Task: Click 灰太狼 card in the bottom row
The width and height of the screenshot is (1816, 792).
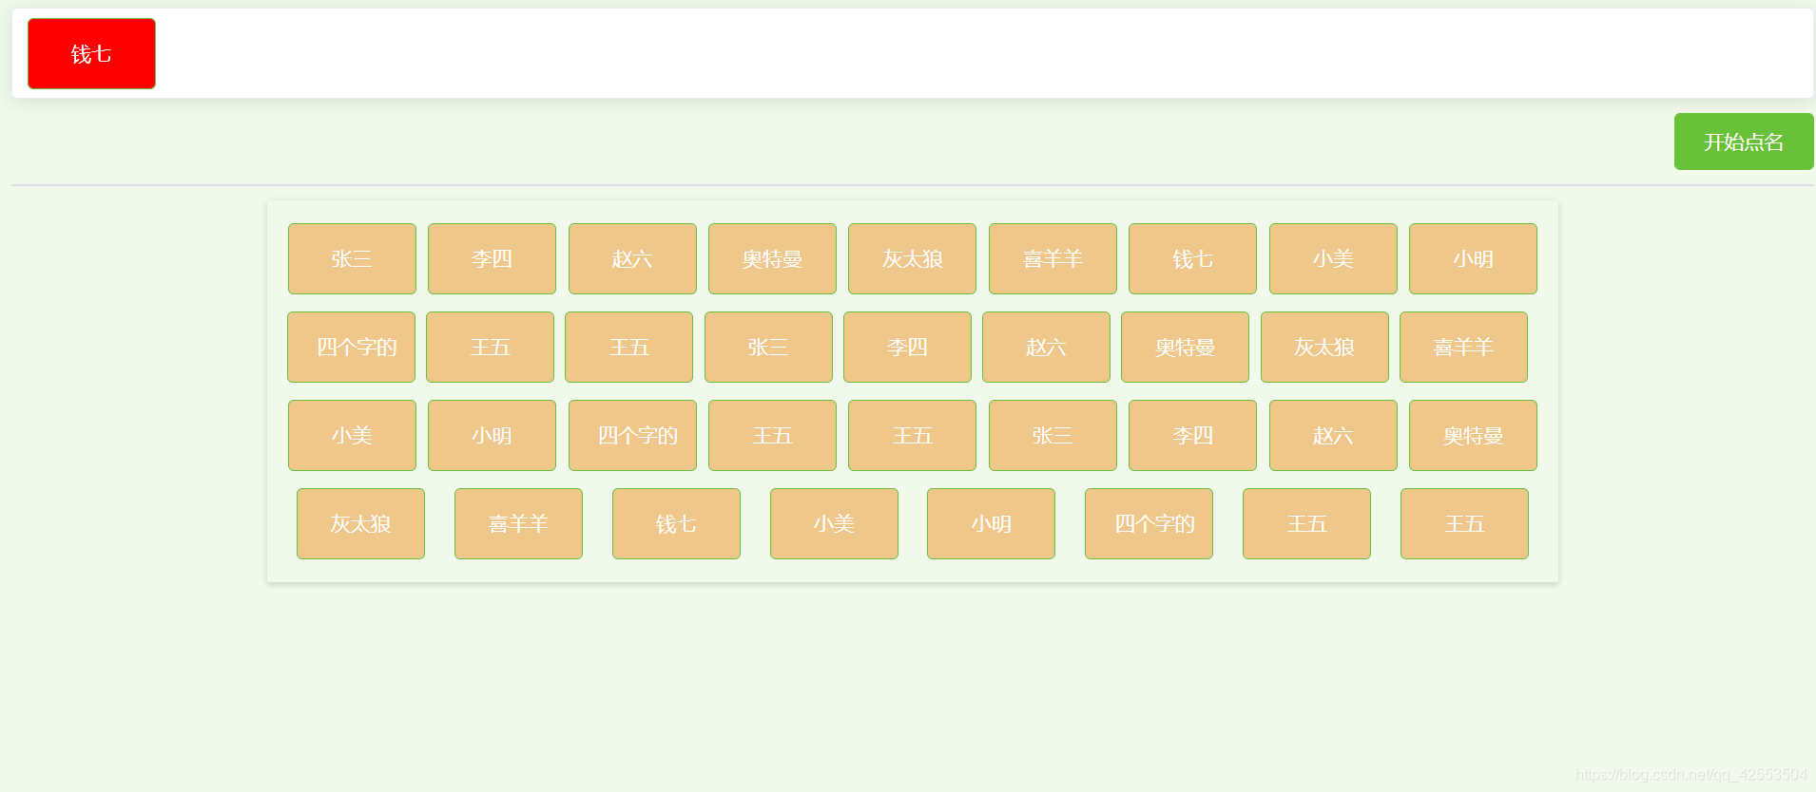Action: click(x=360, y=523)
